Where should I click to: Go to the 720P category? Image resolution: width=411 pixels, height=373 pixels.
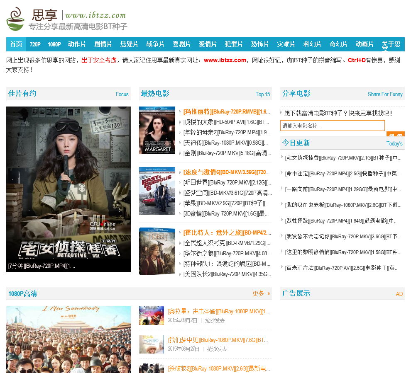point(35,44)
